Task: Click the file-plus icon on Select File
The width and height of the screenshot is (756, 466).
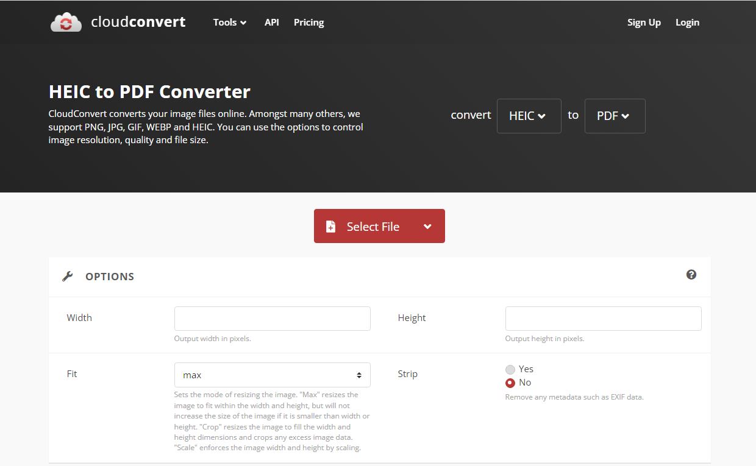Action: [330, 227]
